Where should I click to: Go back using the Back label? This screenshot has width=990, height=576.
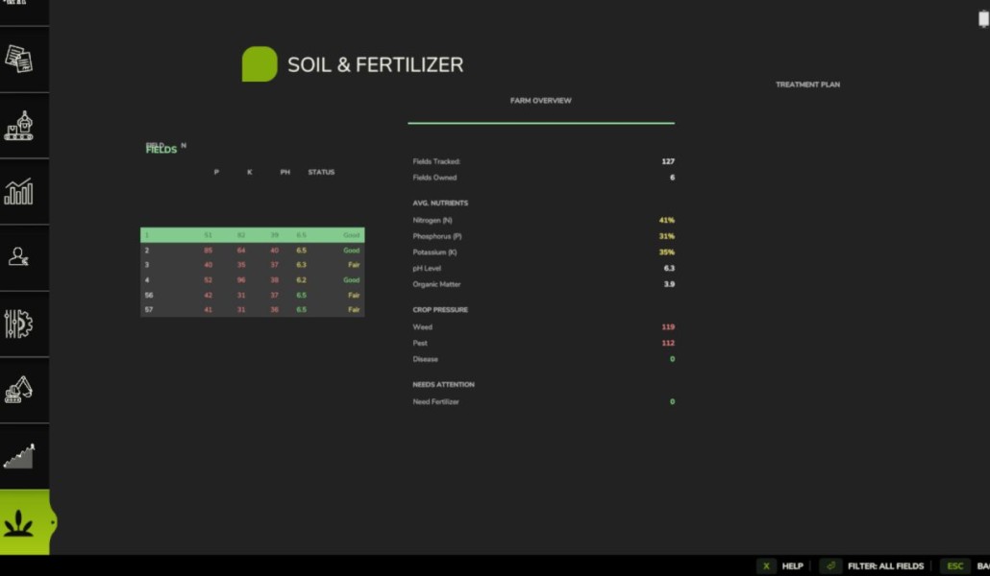[x=983, y=565]
